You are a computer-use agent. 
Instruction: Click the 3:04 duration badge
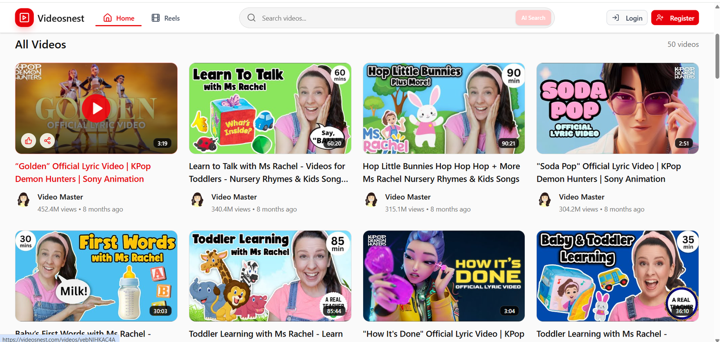509,311
